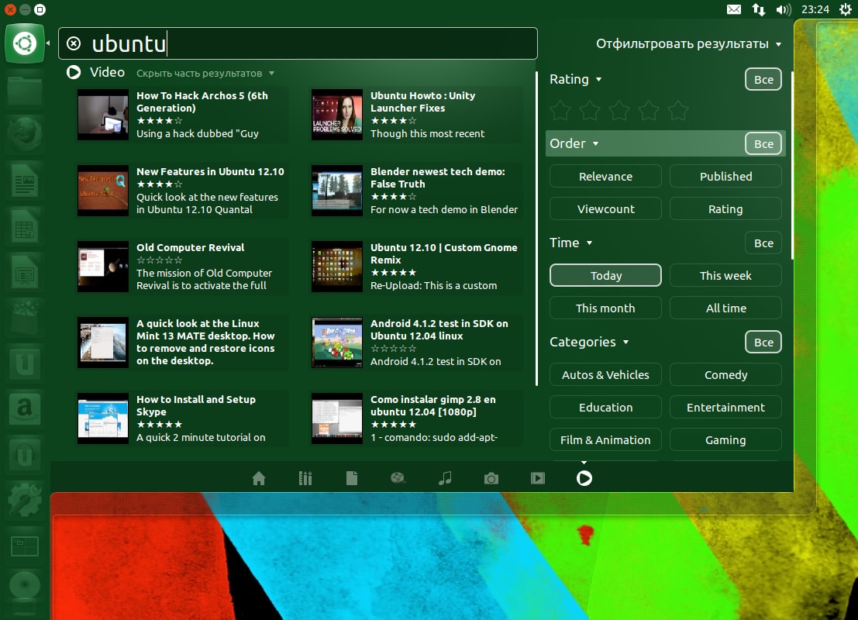Set rating filter to five stars
The image size is (858, 620).
pos(678,110)
